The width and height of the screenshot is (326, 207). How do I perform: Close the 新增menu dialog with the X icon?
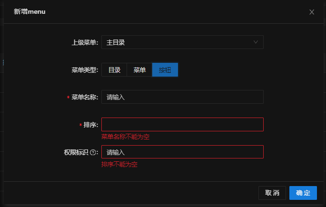click(x=311, y=12)
